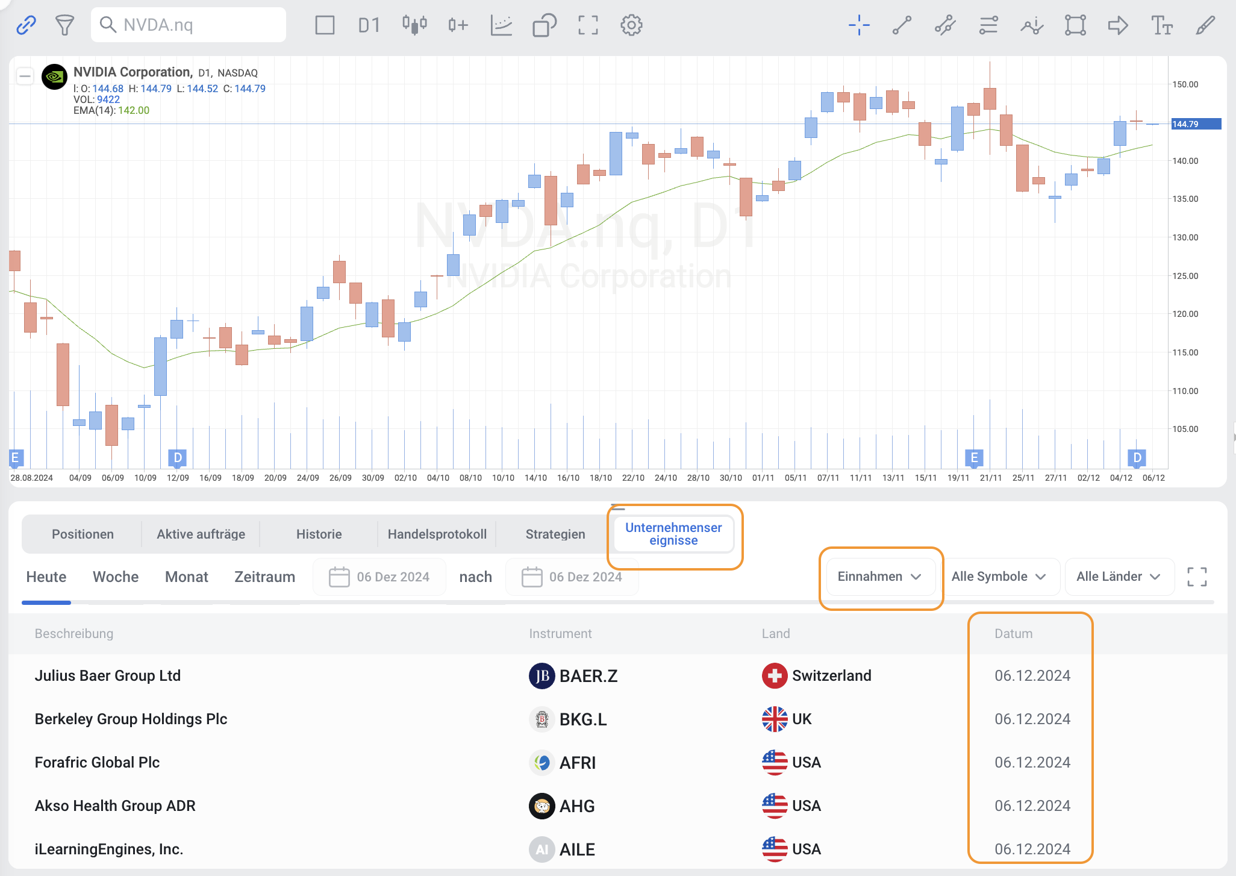Open the chart type candlestick icon
Image resolution: width=1236 pixels, height=876 pixels.
click(414, 25)
